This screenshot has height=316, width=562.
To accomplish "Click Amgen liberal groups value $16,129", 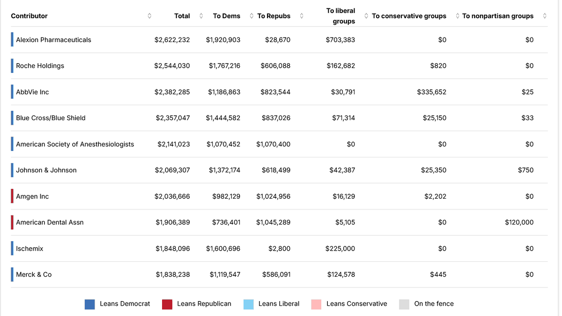I will tap(344, 196).
